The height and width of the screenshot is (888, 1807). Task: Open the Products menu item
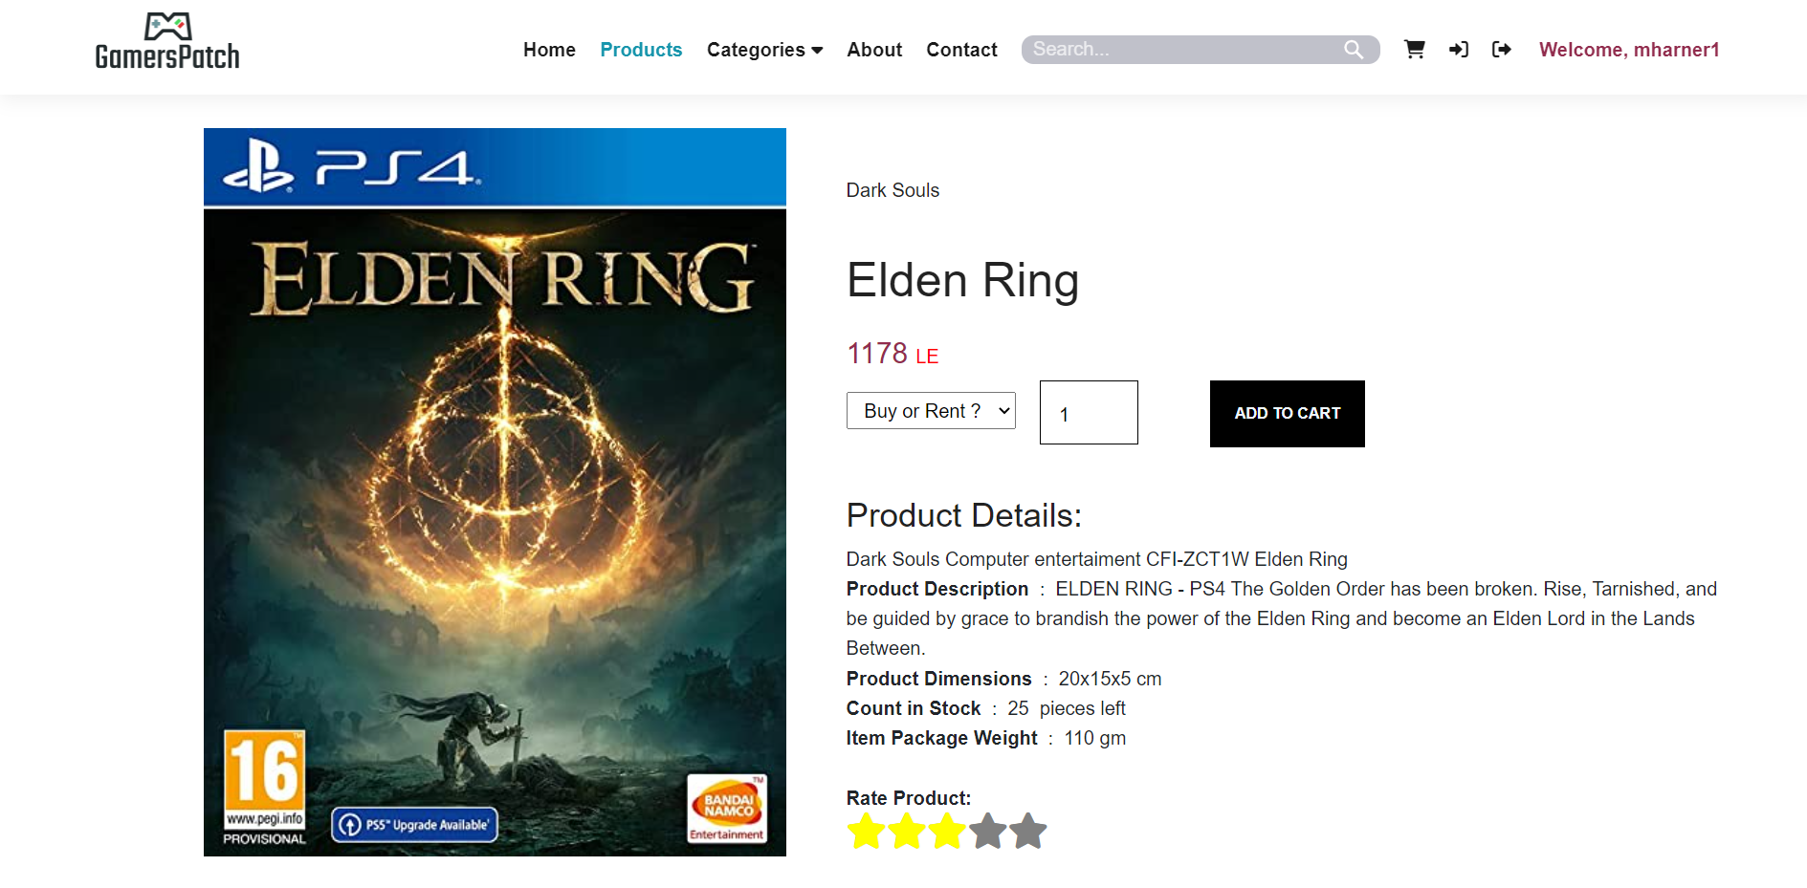[641, 50]
